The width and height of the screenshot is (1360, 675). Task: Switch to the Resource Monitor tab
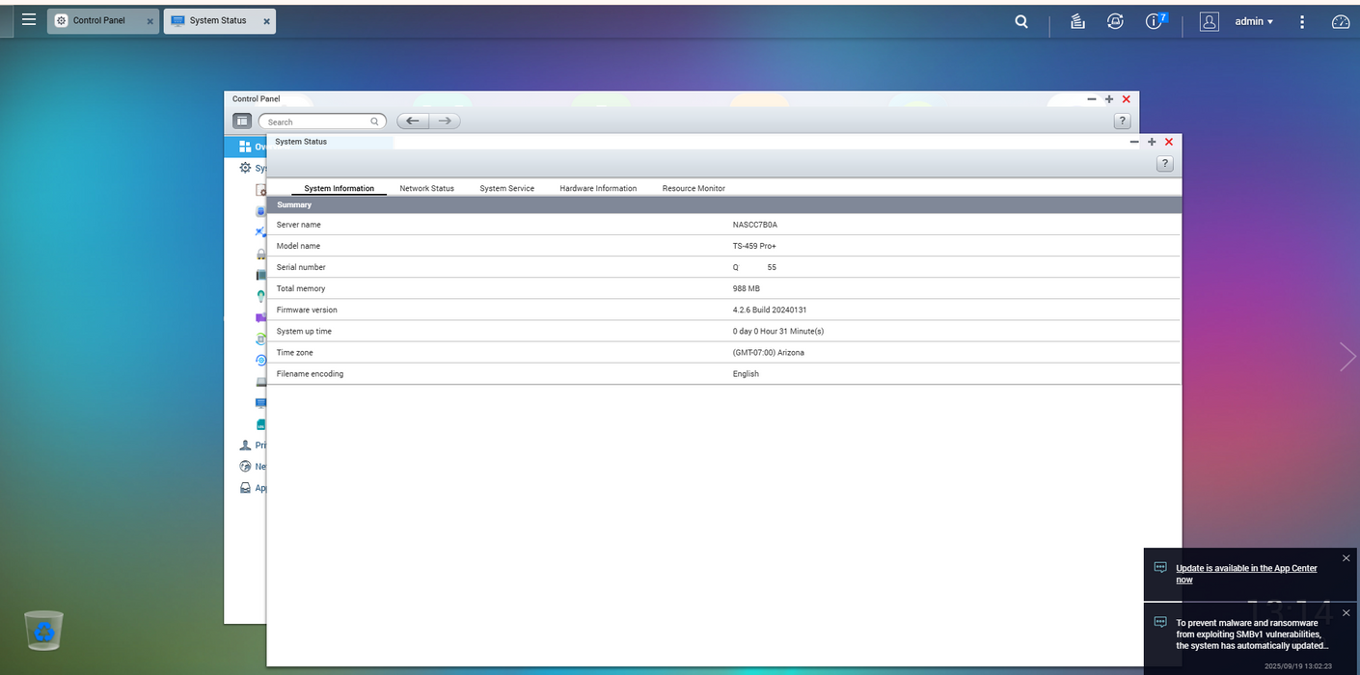694,188
